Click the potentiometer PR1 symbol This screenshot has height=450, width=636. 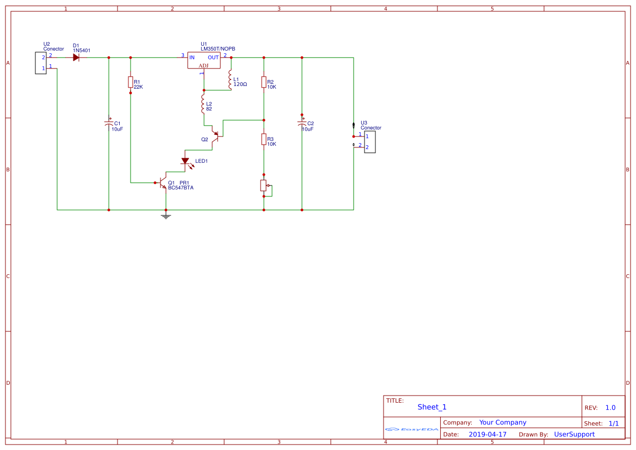click(264, 186)
